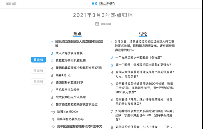Open hot topic 成人试穿优衣库童装
203x129 pixels.
click(x=69, y=53)
